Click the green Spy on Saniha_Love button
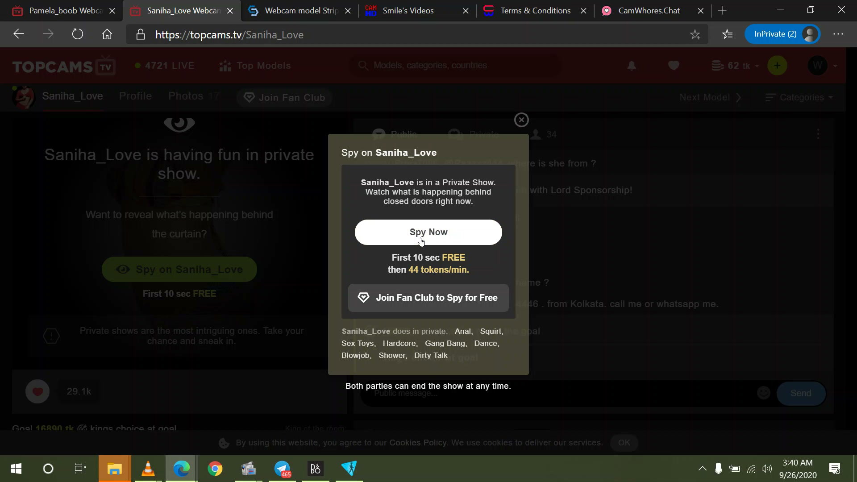Screen dimensions: 857x482 179,269
